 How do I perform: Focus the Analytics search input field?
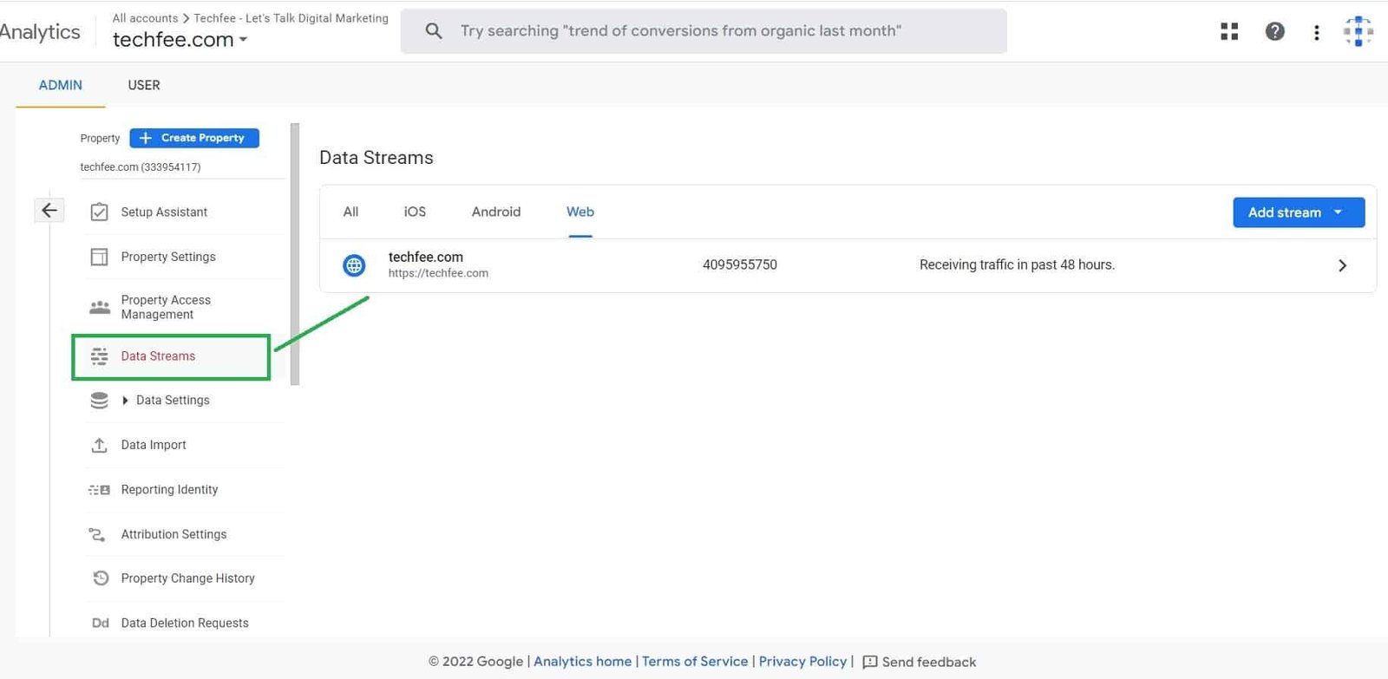click(704, 31)
